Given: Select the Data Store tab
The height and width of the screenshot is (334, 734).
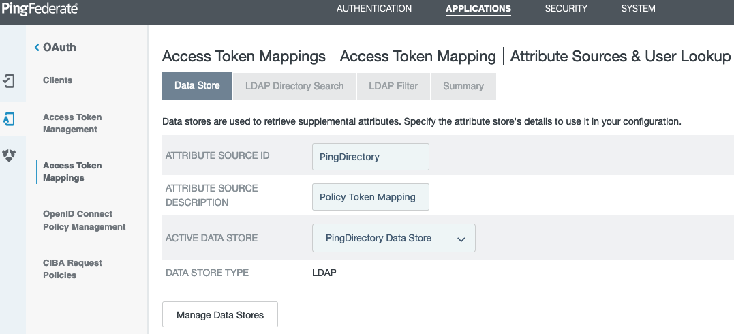Looking at the screenshot, I should point(197,86).
